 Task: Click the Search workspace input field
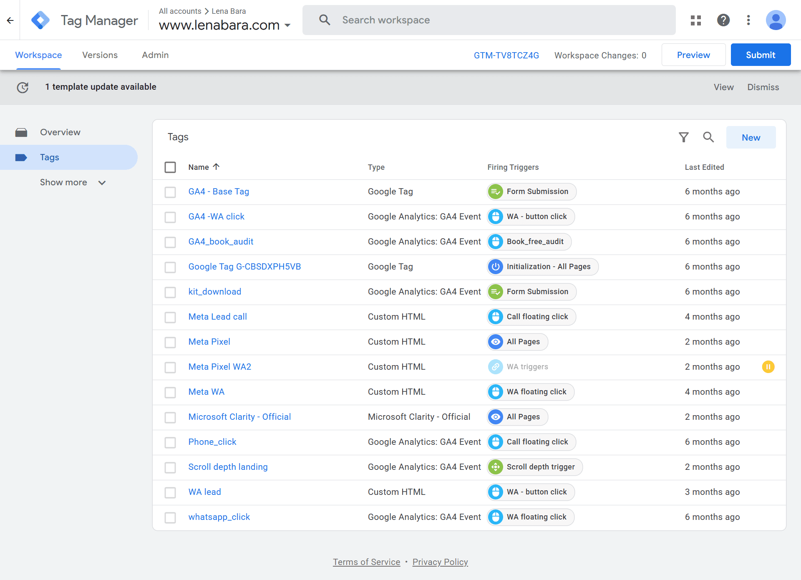[489, 20]
